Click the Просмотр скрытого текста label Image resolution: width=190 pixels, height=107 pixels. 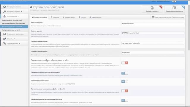(40, 81)
